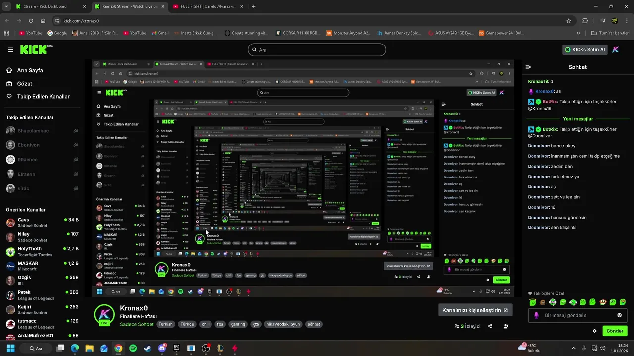Open Chrome three-dot menu

(627, 21)
